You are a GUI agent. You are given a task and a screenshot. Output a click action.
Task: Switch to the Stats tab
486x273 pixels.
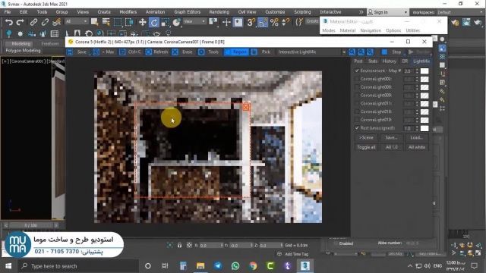click(373, 61)
